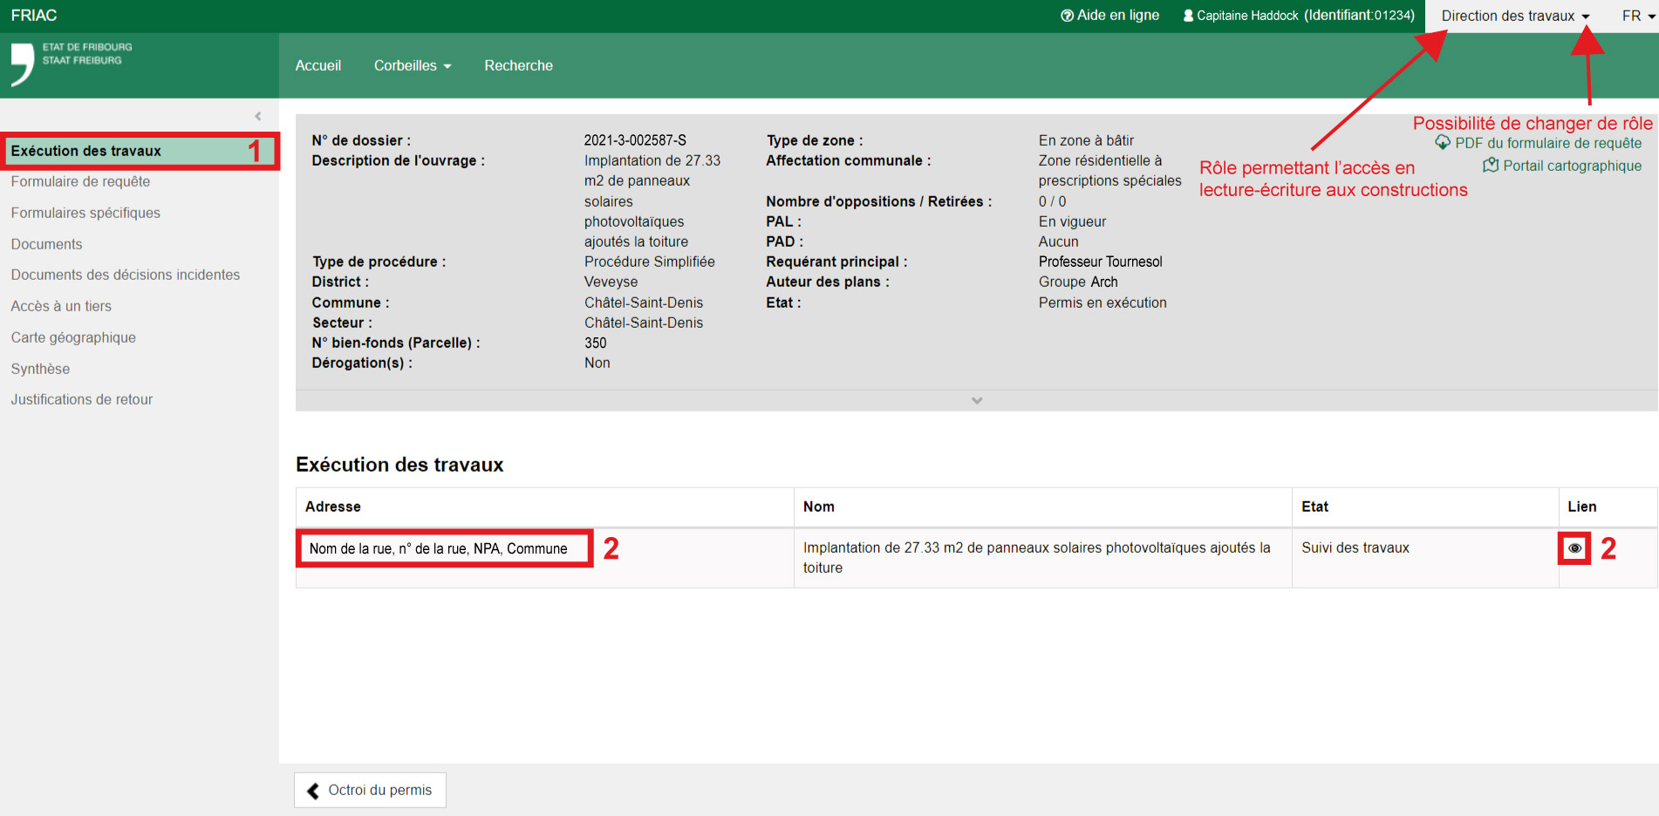Open Justifications de retour section

click(x=81, y=399)
